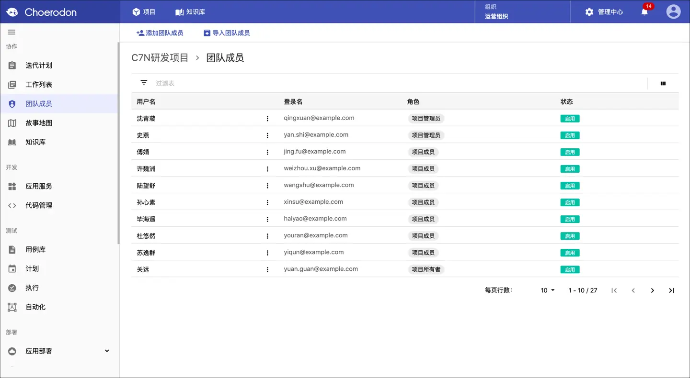The width and height of the screenshot is (690, 378).
Task: Click the 过滤表 filter input field
Action: 398,83
